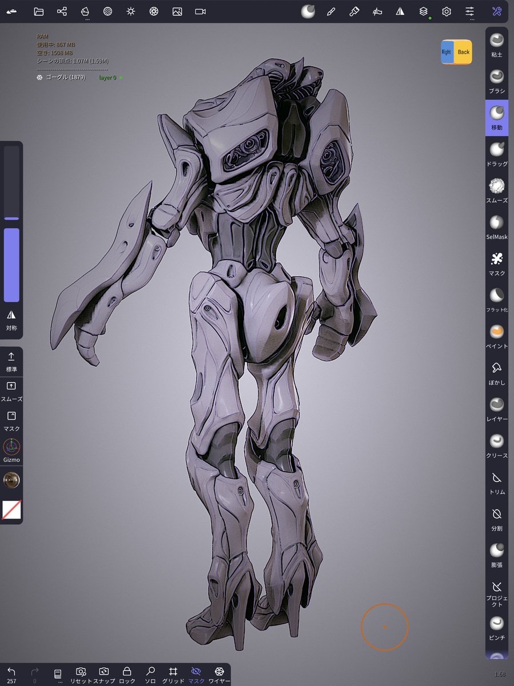Open the Settings gear menu
This screenshot has width=514, height=686.
coord(447,11)
